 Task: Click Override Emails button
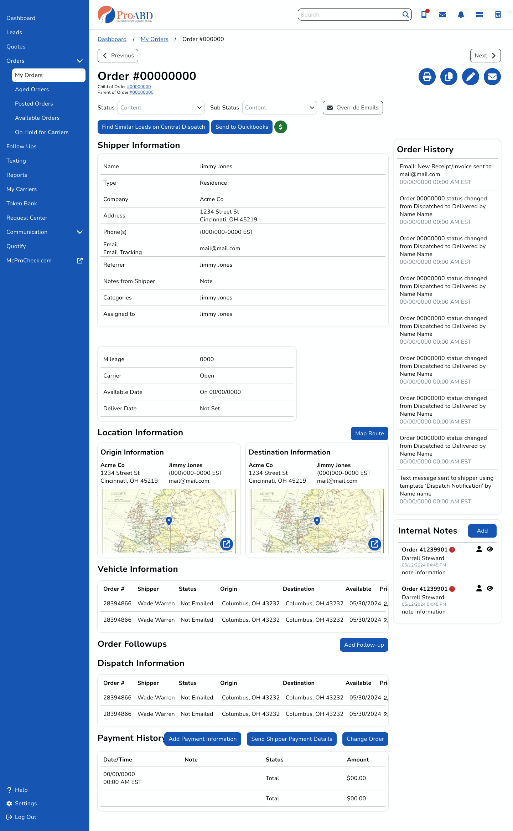[353, 108]
